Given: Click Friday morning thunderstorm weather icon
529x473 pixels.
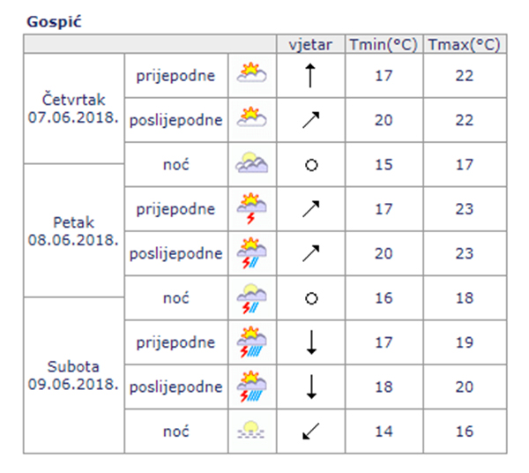Looking at the screenshot, I should tap(252, 209).
